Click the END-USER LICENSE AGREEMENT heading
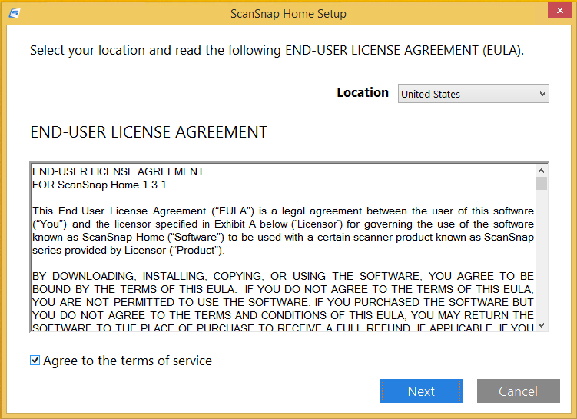 click(x=148, y=132)
